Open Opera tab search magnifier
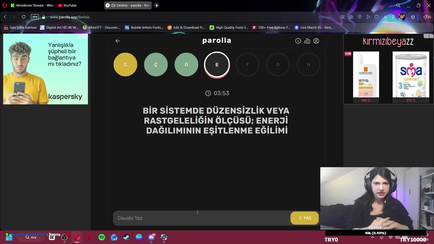The height and width of the screenshot is (244, 434). (398, 5)
